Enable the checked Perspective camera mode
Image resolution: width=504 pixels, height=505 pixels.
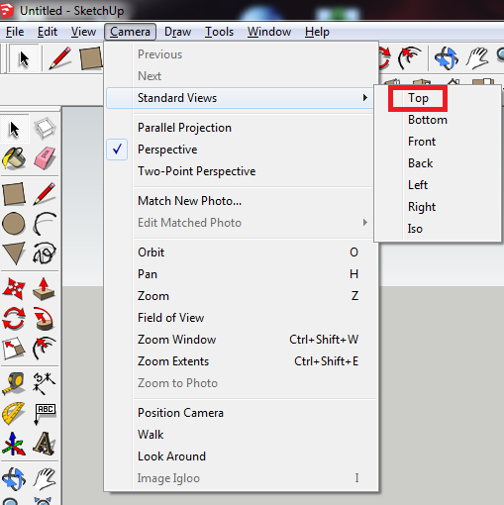click(240, 150)
